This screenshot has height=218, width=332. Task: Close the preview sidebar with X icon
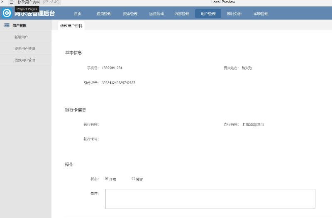(2, 2)
